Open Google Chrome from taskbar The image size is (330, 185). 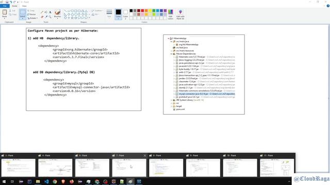55,181
